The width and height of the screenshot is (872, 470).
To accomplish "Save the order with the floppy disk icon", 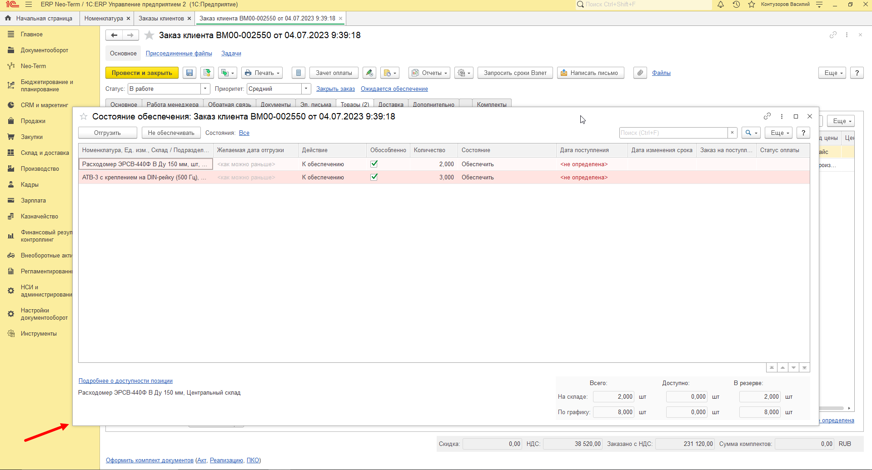I will pyautogui.click(x=189, y=73).
